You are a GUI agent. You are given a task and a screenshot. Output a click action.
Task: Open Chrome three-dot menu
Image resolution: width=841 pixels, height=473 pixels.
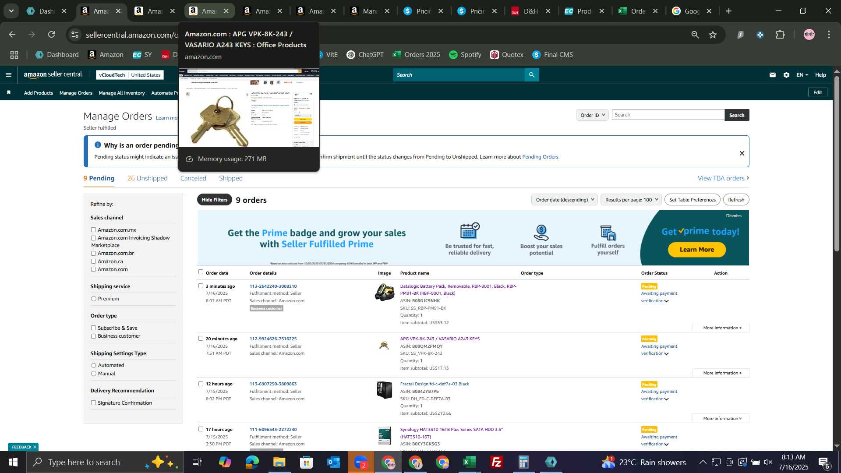[829, 35]
